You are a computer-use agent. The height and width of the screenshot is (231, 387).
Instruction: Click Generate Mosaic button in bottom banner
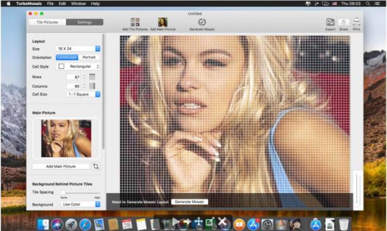point(190,202)
